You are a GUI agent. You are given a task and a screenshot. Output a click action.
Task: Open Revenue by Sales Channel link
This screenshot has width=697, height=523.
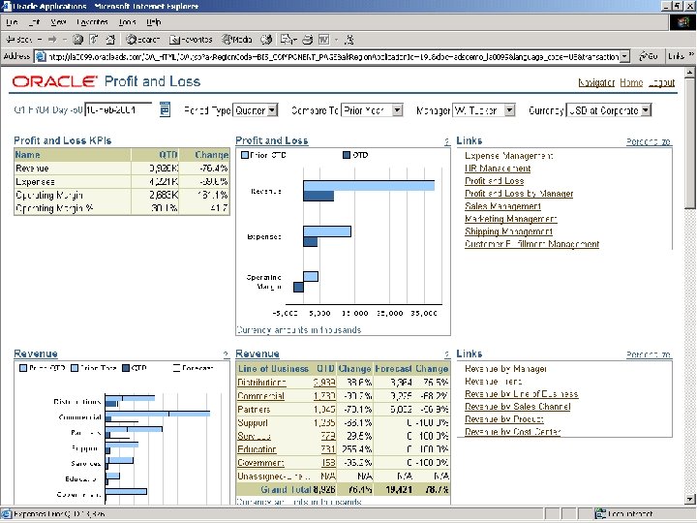pos(517,407)
